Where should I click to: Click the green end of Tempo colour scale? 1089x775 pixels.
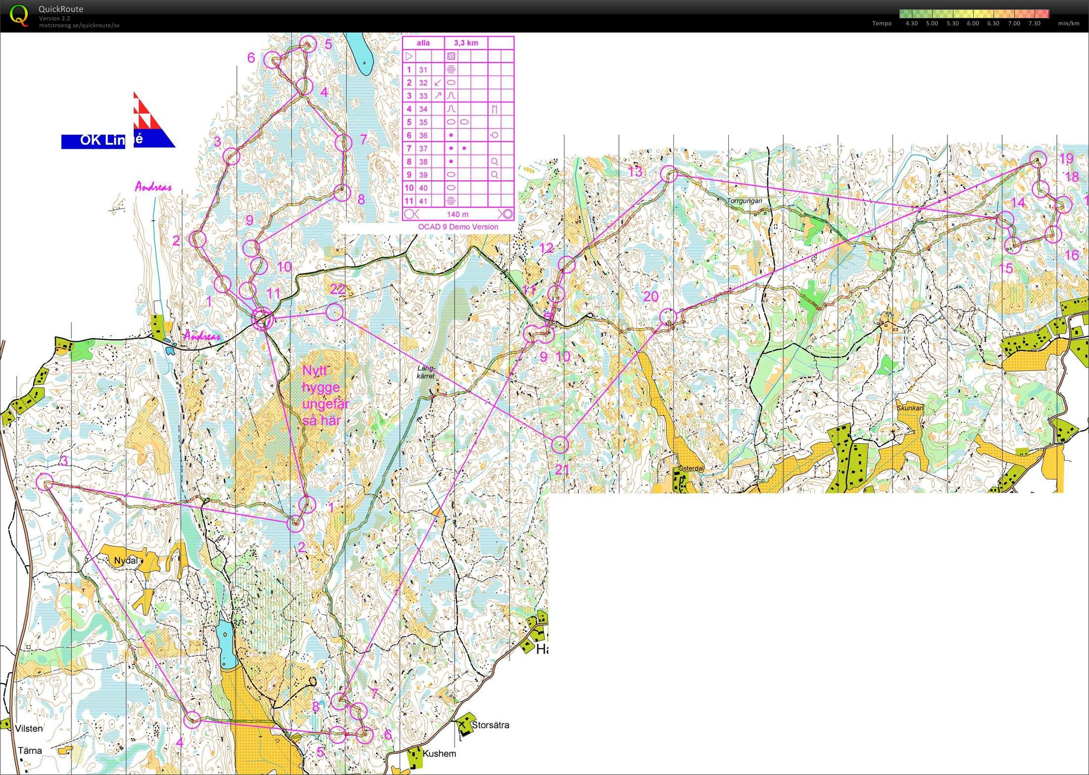(x=905, y=13)
